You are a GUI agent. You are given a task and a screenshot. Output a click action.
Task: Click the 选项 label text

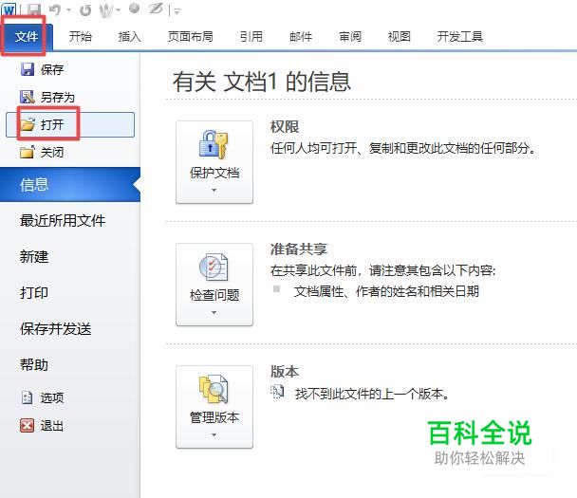(x=52, y=397)
